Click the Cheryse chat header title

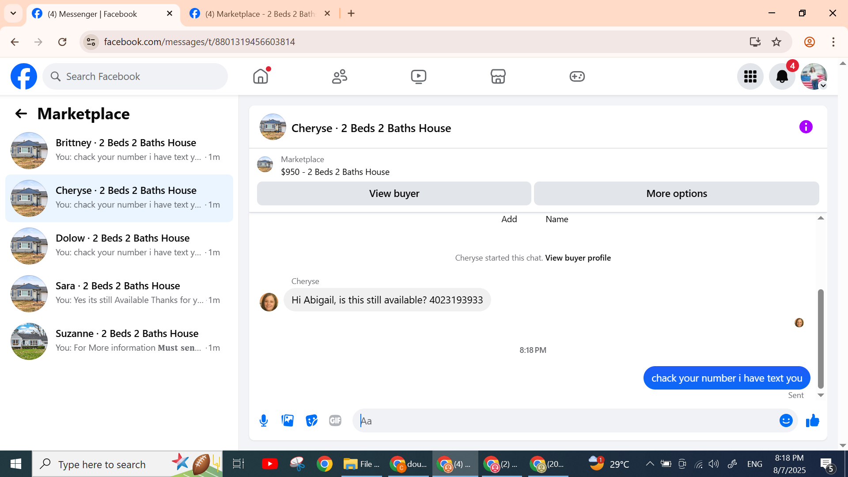tap(371, 128)
